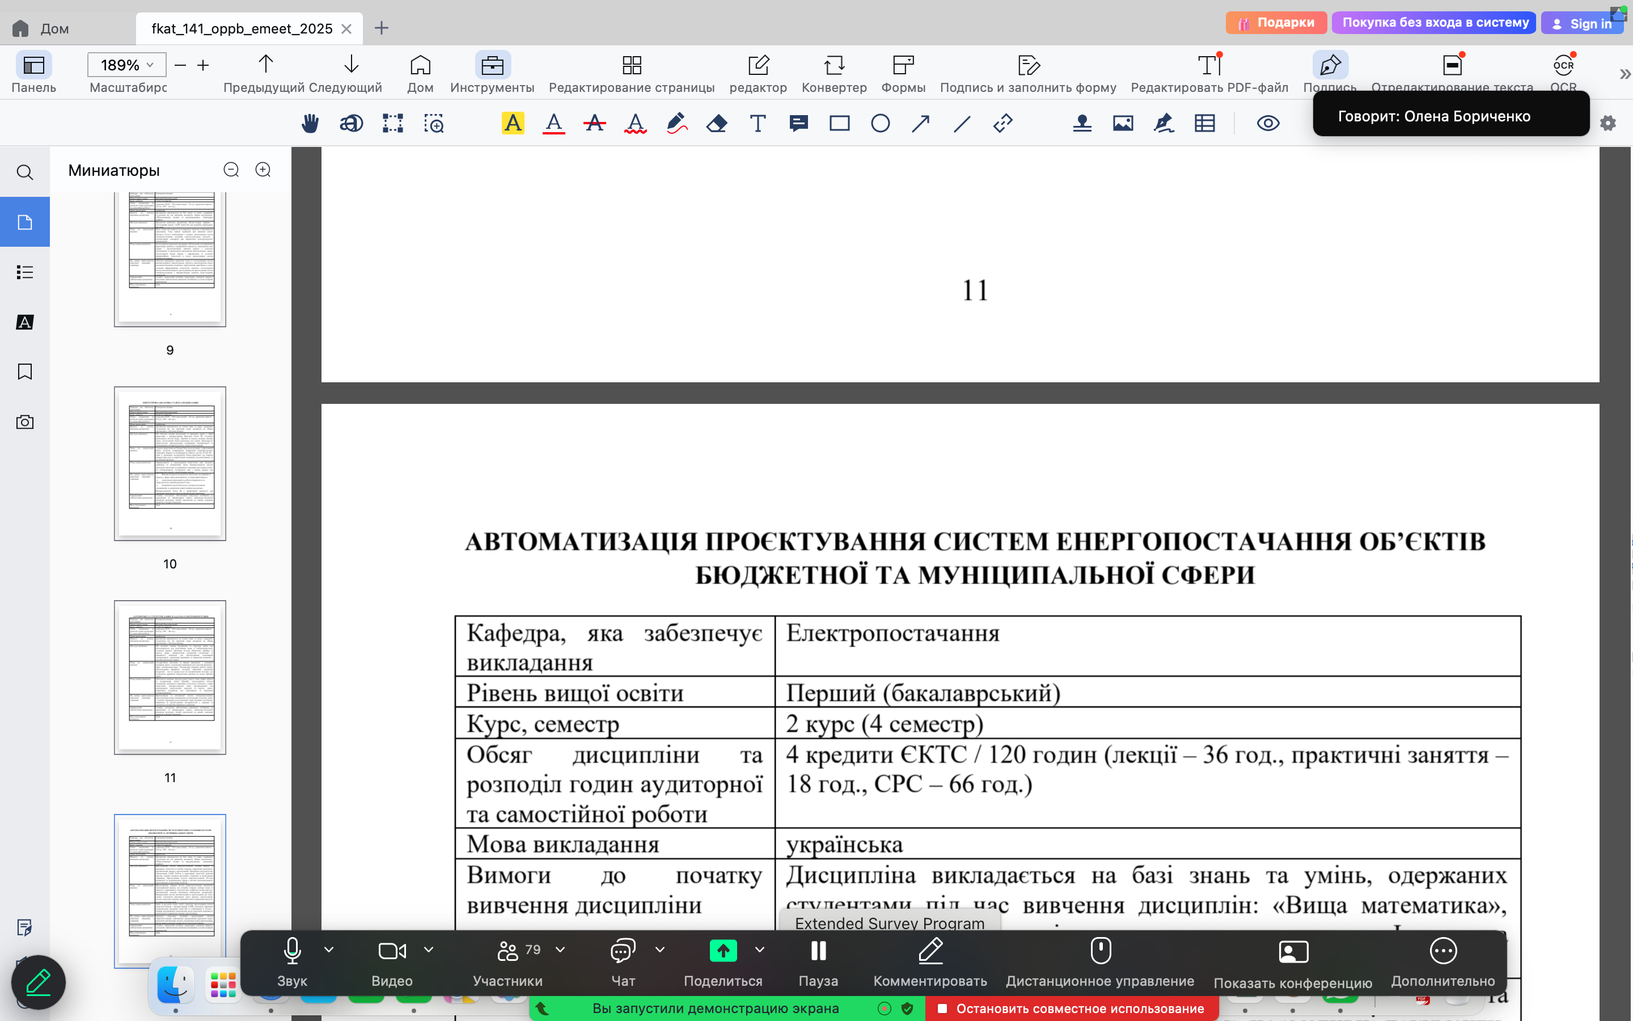Expand Zoom participants options arrow
Viewport: 1633px width, 1021px height.
click(x=560, y=950)
